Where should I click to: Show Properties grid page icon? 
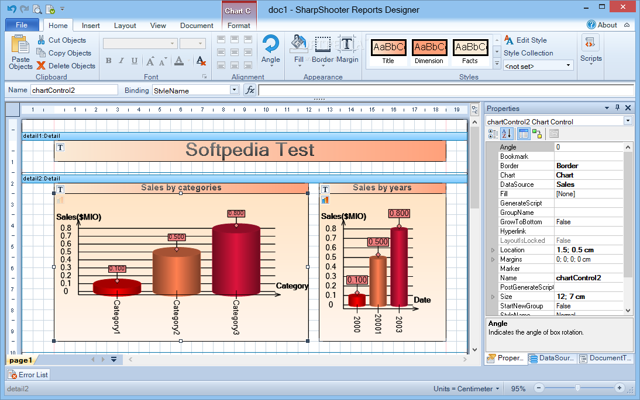[x=523, y=134]
